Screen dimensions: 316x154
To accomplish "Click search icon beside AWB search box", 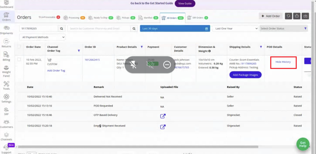I will (x=61, y=29).
